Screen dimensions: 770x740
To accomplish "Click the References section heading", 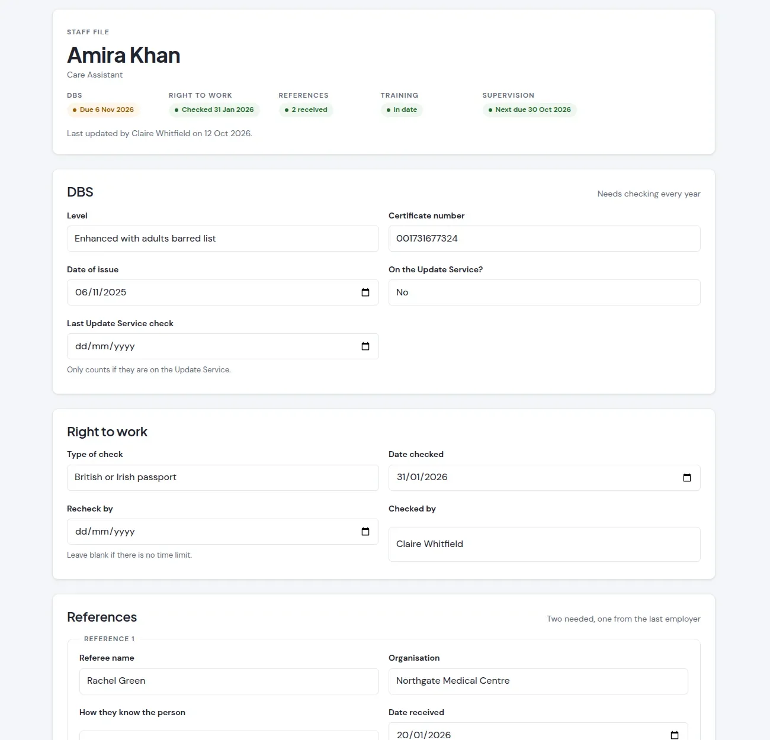I will coord(102,617).
